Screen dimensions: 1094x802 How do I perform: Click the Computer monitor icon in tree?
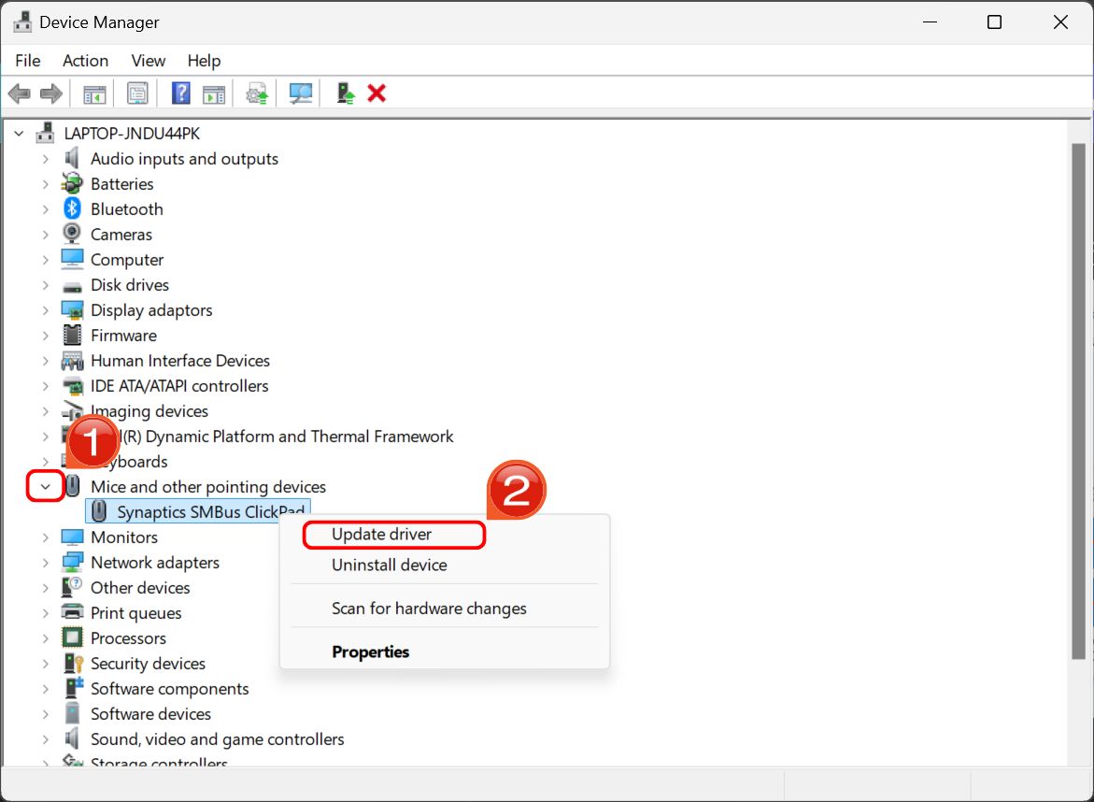pyautogui.click(x=72, y=259)
